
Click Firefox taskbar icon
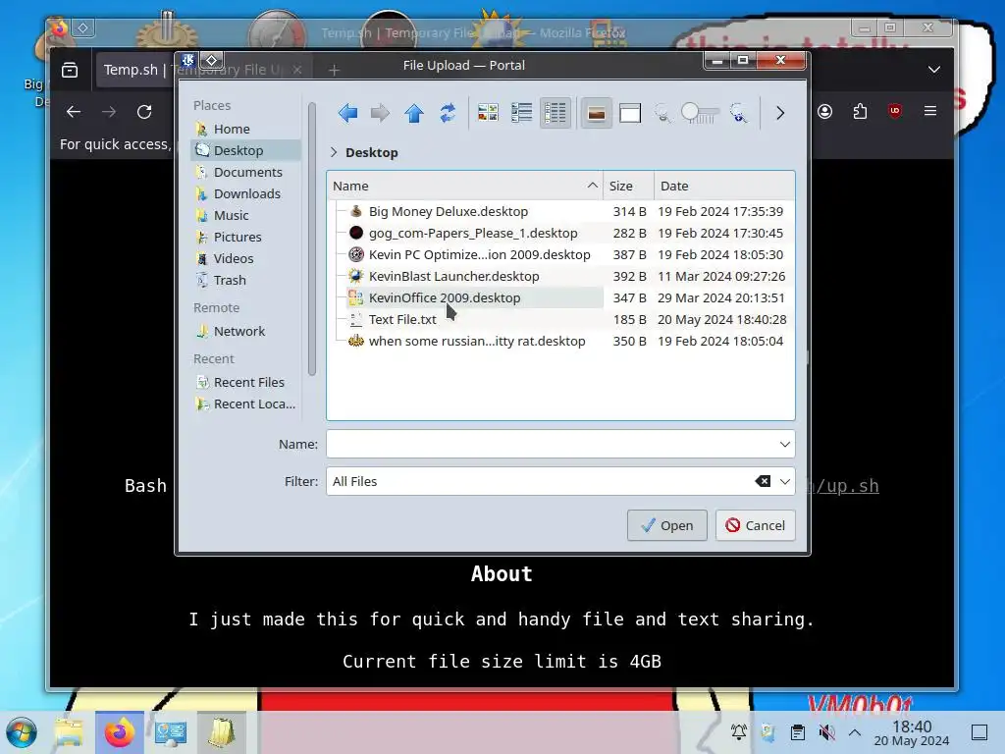point(120,732)
